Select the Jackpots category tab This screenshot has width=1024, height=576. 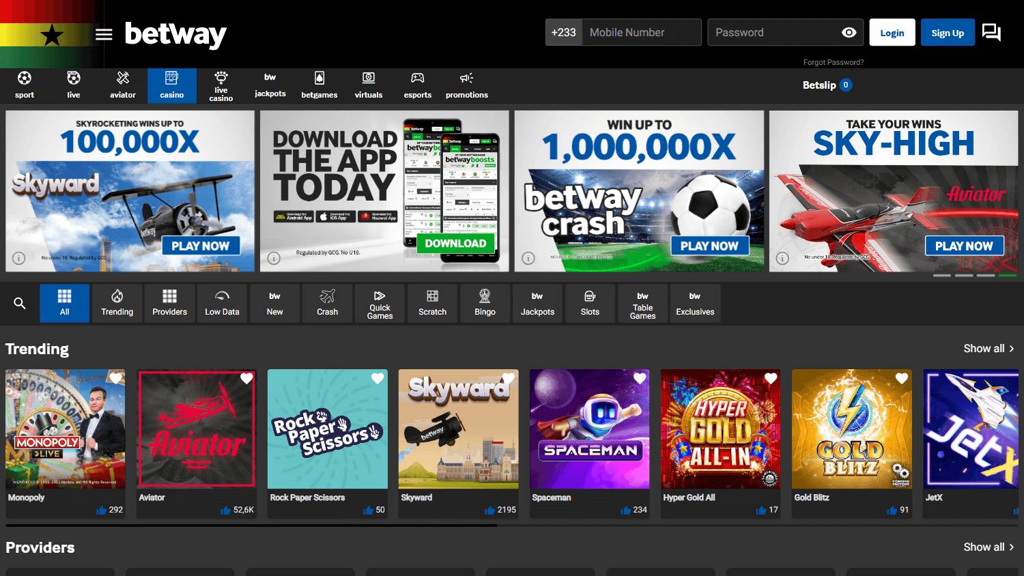(x=538, y=303)
